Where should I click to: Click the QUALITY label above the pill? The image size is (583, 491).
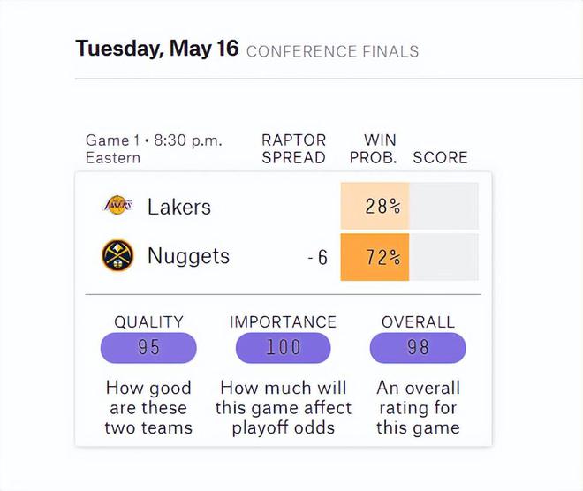click(148, 321)
